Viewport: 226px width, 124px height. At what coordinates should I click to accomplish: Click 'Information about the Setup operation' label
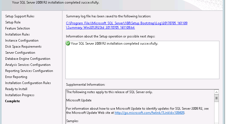111,36
